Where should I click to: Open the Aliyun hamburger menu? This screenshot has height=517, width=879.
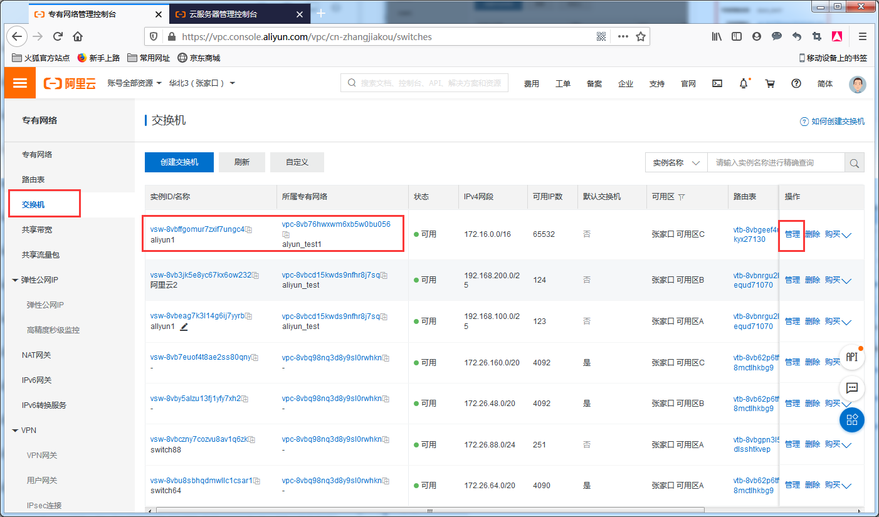tap(20, 83)
